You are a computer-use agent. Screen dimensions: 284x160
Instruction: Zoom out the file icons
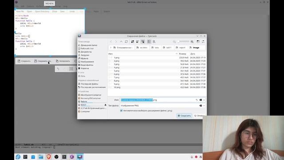point(174,41)
